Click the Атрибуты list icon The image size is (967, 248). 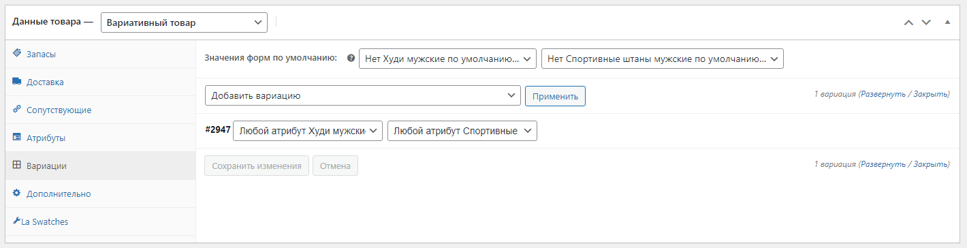pos(17,137)
